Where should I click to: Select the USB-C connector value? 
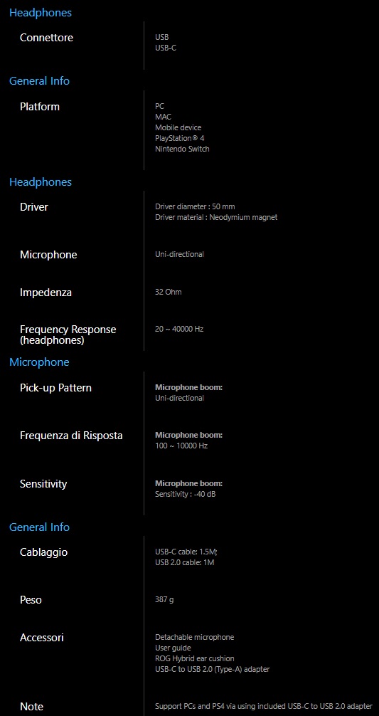[x=166, y=48]
